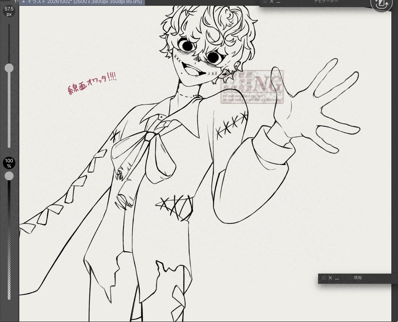
Task: Click the 情報 panel title
Action: [358, 278]
